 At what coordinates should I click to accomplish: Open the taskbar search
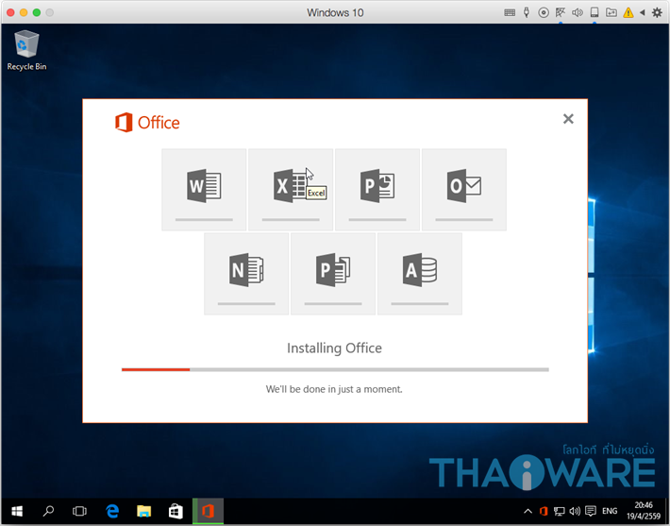pyautogui.click(x=48, y=511)
